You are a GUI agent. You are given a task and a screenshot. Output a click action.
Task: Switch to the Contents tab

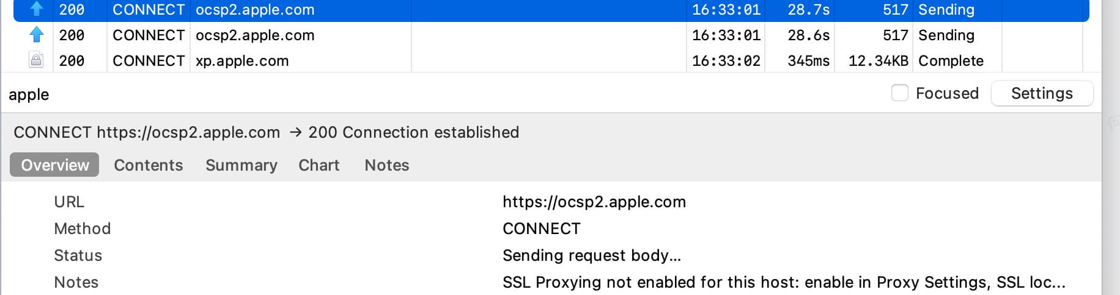tap(149, 165)
